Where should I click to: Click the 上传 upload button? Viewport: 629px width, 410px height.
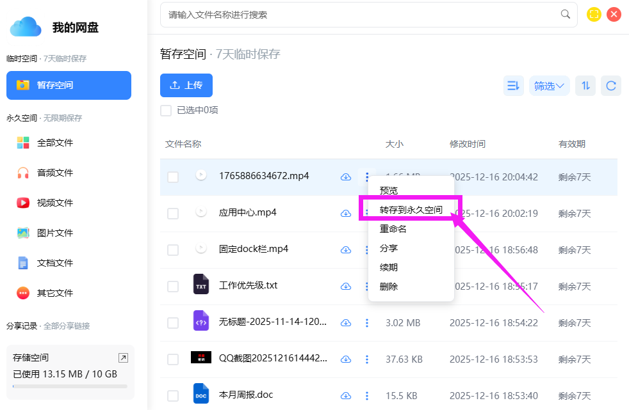point(186,86)
